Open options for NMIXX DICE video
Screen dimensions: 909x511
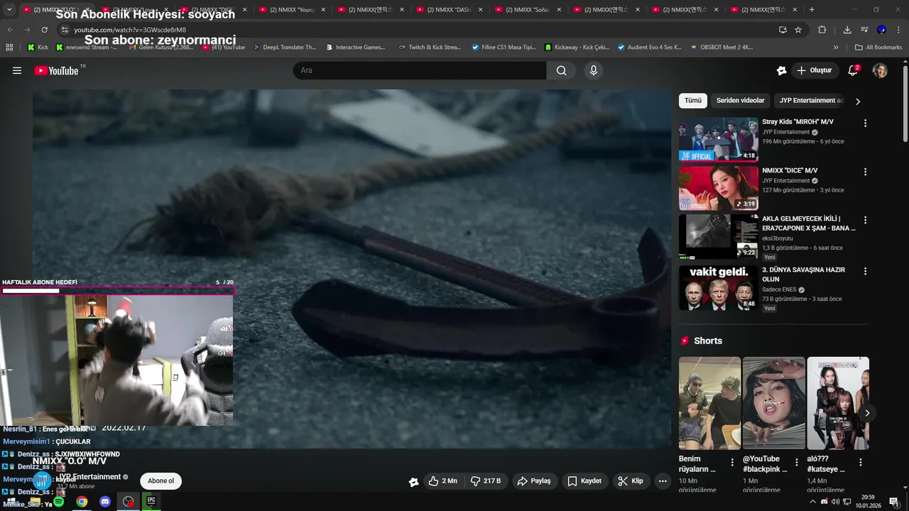pos(865,172)
